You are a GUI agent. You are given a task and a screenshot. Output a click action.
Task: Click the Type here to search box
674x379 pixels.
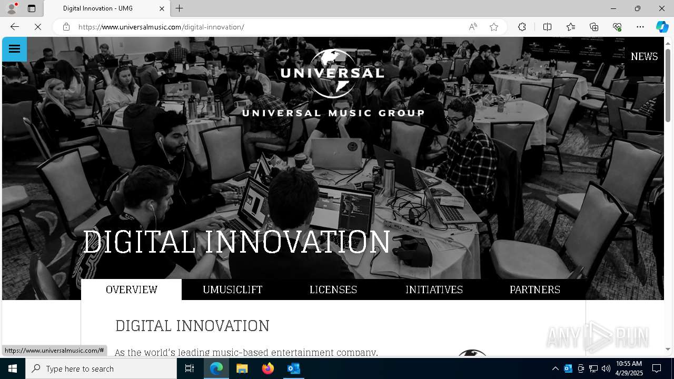click(101, 368)
